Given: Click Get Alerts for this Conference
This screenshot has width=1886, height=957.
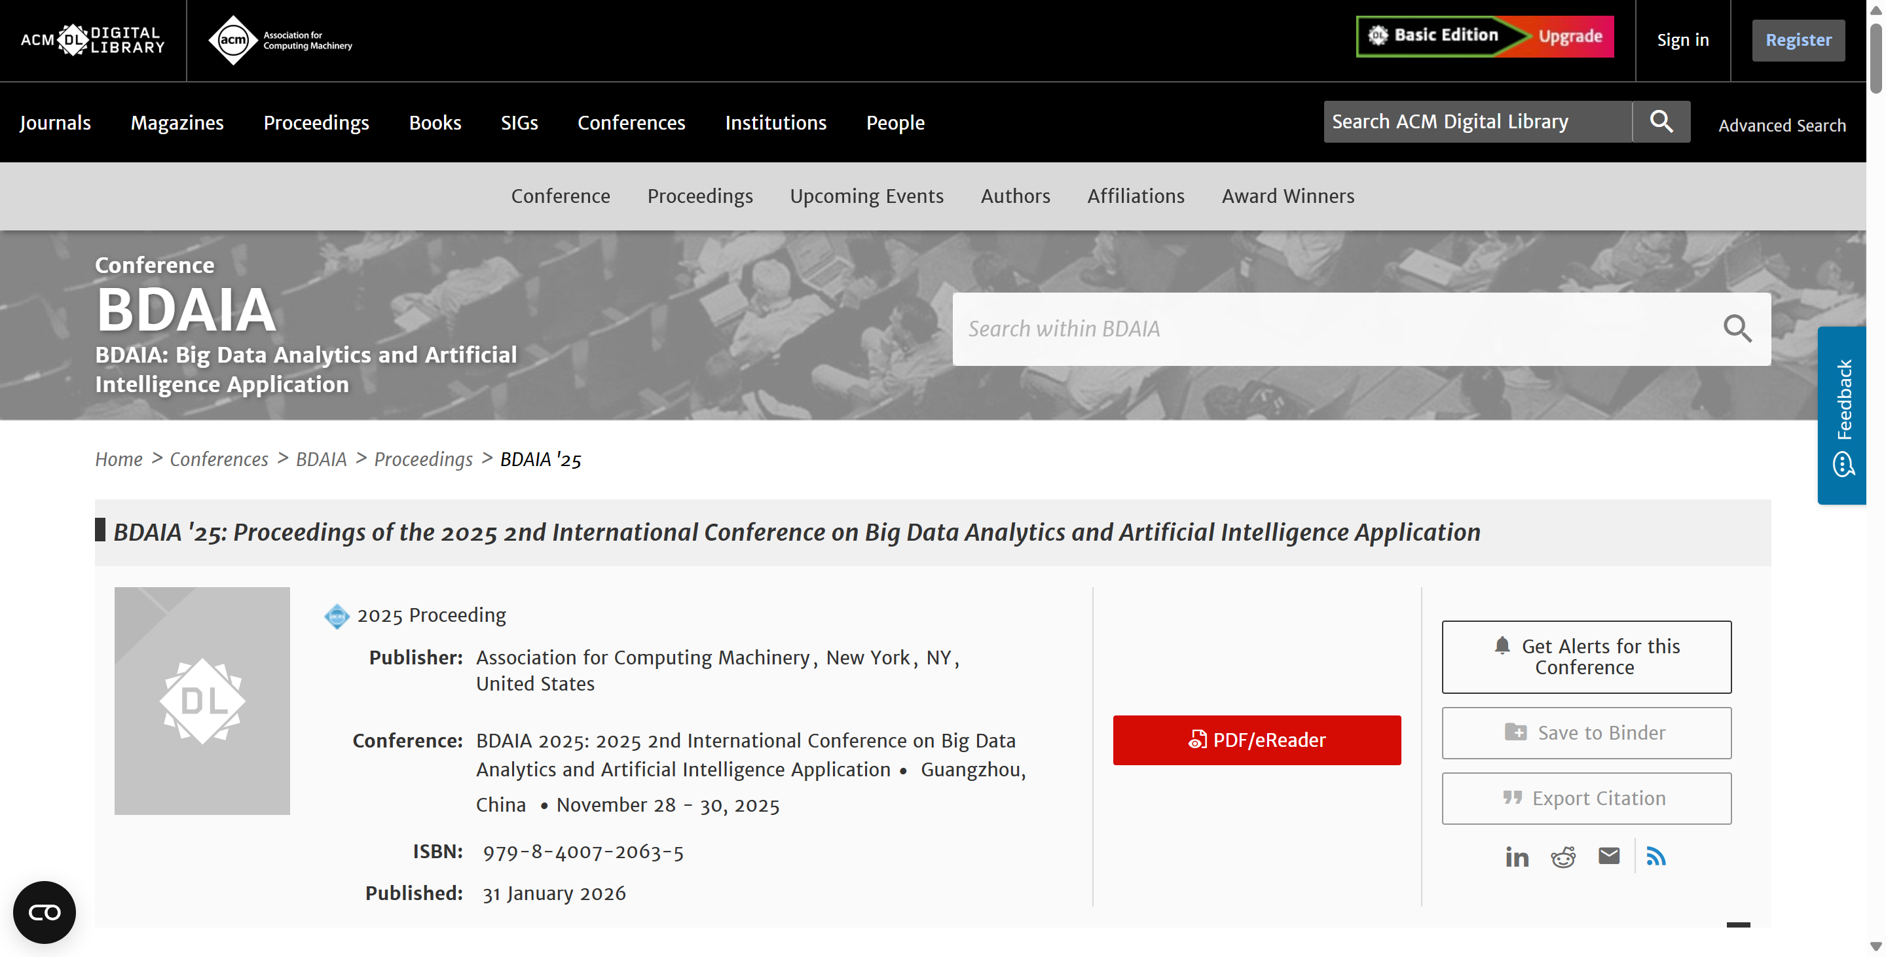Looking at the screenshot, I should point(1586,657).
